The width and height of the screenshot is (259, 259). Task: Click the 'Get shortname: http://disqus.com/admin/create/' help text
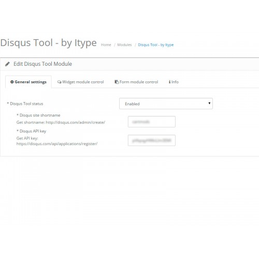pyautogui.click(x=61, y=122)
